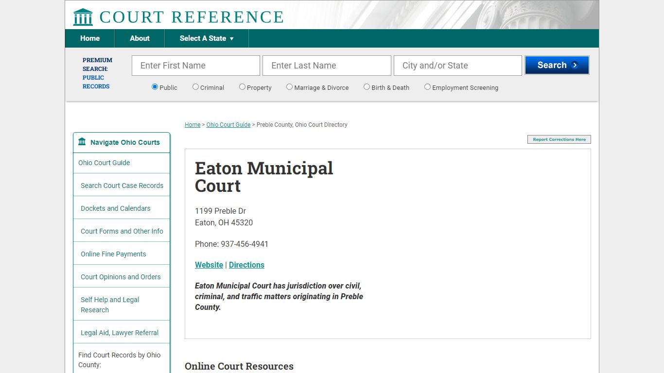
Task: Open Court Forms and Other Info
Action: [122, 231]
